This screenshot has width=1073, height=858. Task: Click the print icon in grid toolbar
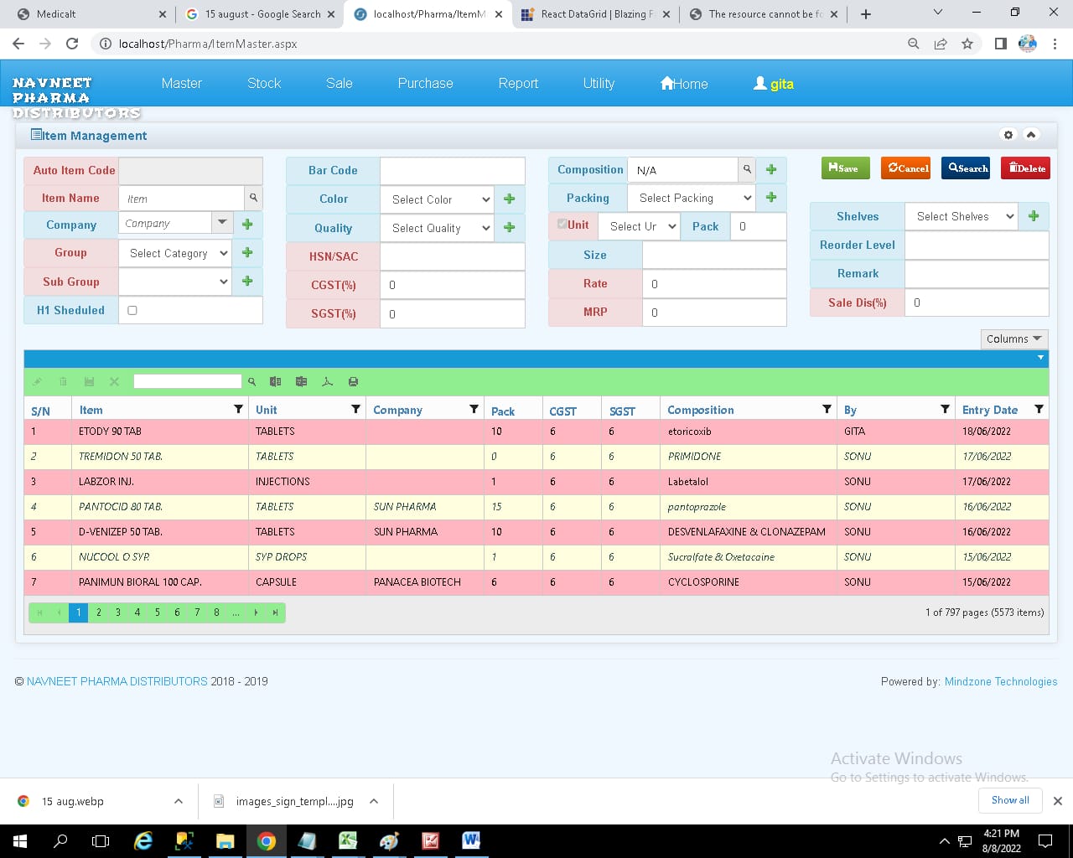click(353, 382)
